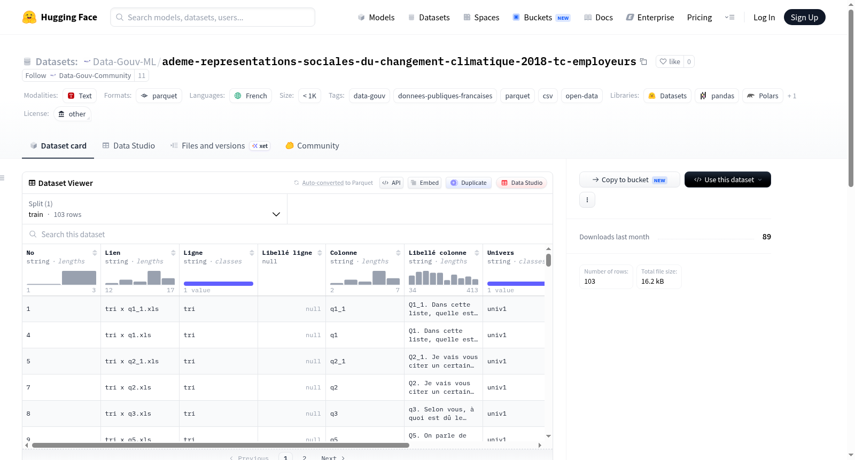Click the Lien column lengths histogram
Screen dimensions: 855x460
tap(140, 278)
